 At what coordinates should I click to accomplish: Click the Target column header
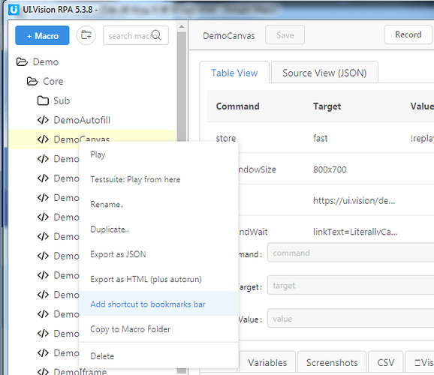[x=327, y=106]
